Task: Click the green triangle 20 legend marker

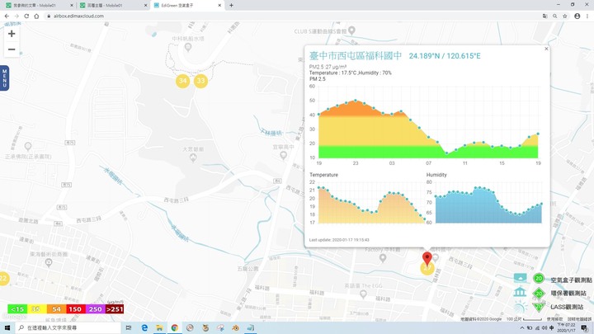Action: pyautogui.click(x=538, y=306)
